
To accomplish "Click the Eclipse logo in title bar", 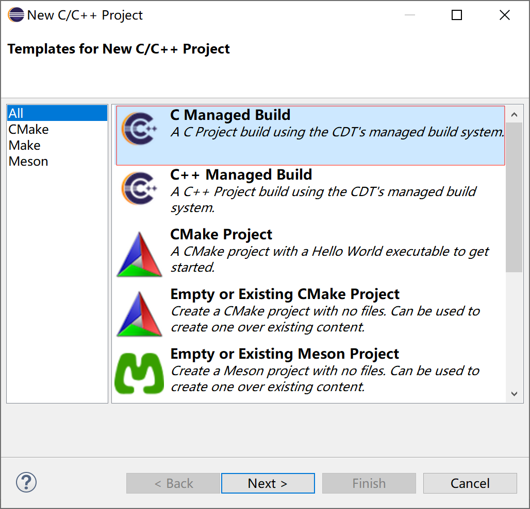I will pos(16,15).
